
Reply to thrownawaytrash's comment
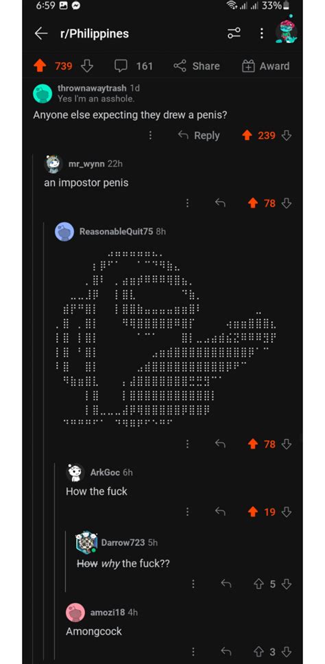pos(199,135)
